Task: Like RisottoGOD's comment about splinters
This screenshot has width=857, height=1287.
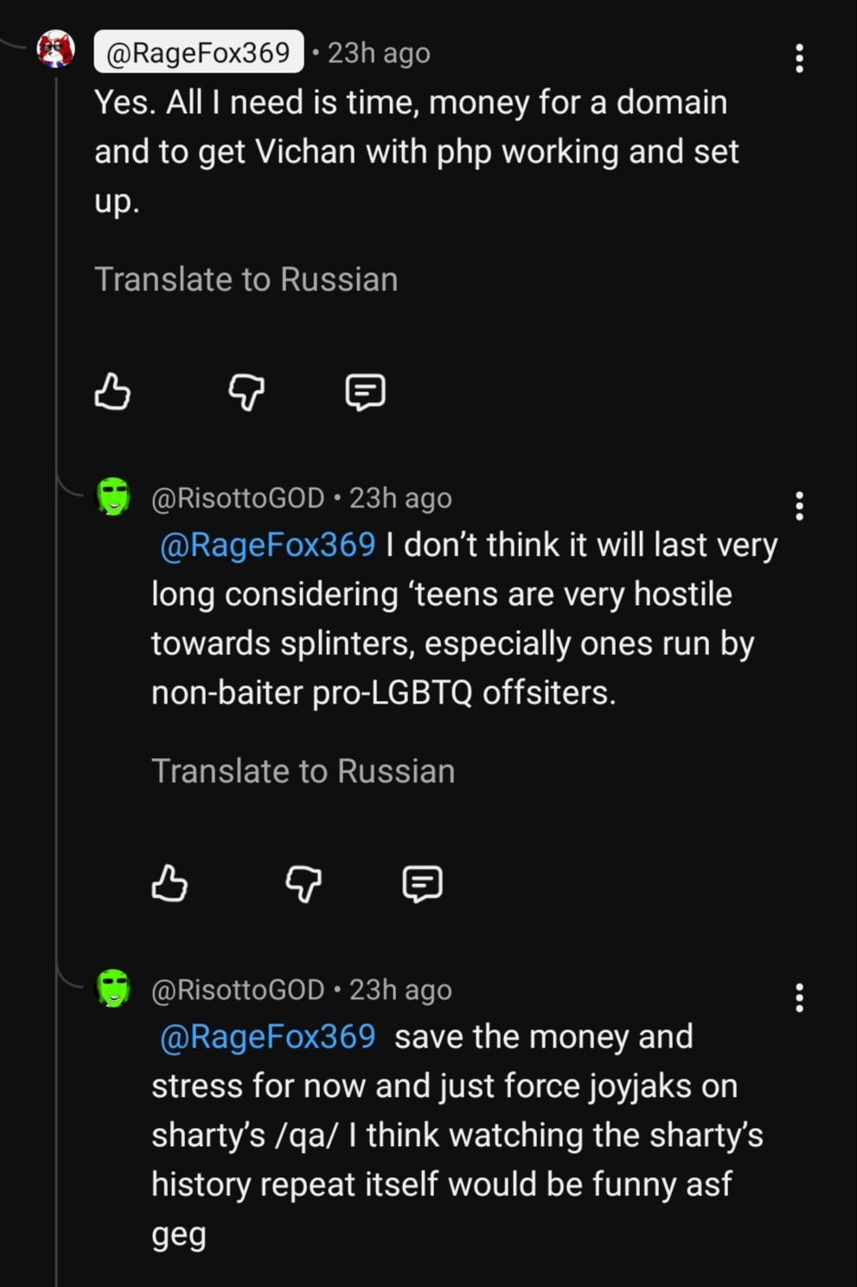Action: click(x=169, y=883)
